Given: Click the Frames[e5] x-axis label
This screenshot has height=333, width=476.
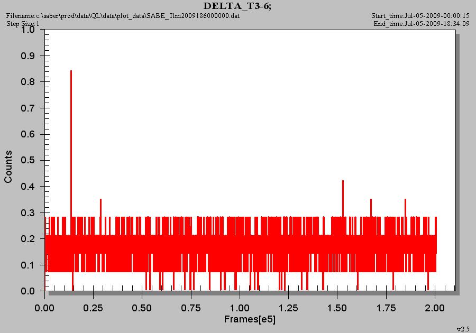Looking at the screenshot, I should click(250, 319).
